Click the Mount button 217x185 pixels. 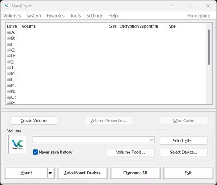26,173
